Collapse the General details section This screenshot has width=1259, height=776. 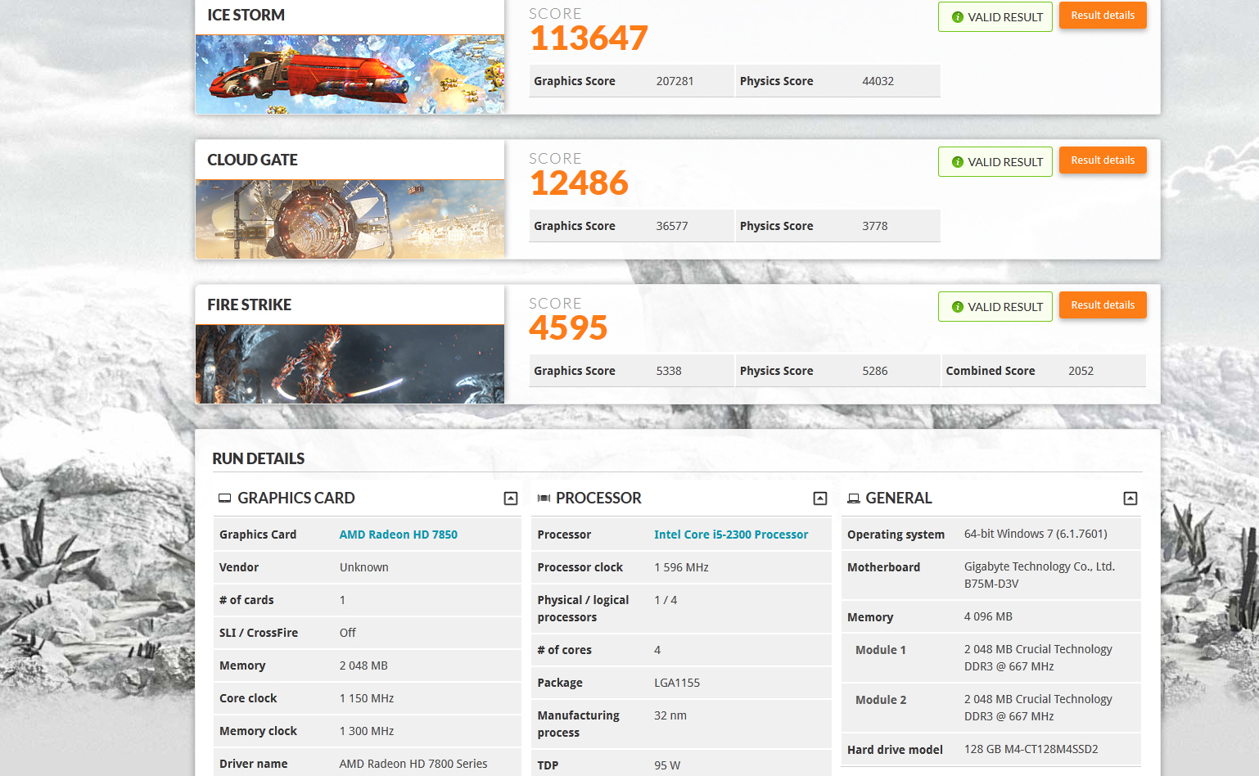coord(1130,499)
